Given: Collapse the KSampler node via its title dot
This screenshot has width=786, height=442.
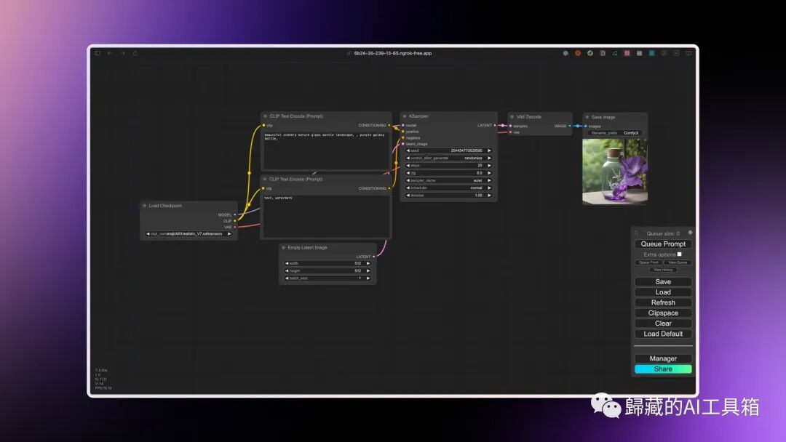Looking at the screenshot, I should pyautogui.click(x=405, y=116).
